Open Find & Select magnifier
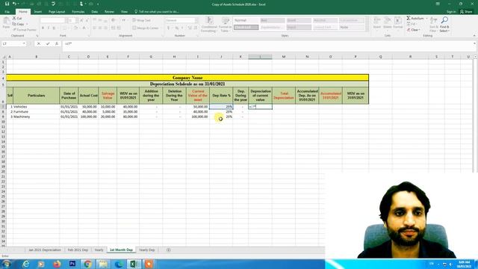This screenshot has width=478, height=269. point(444,24)
